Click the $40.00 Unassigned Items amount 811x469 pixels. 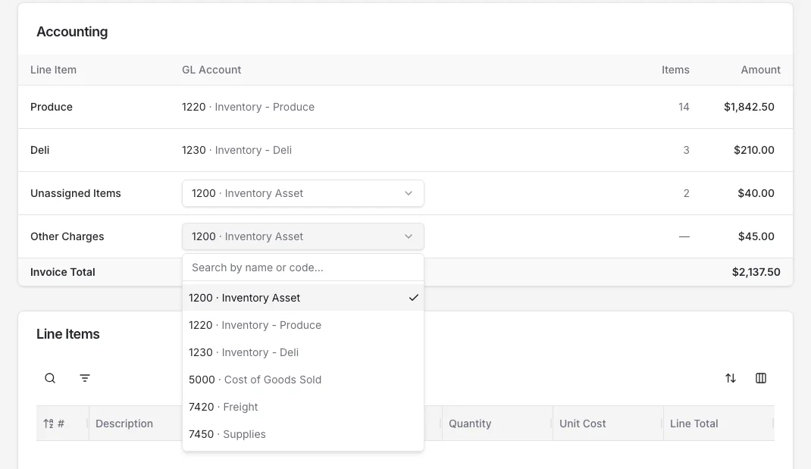pyautogui.click(x=756, y=193)
